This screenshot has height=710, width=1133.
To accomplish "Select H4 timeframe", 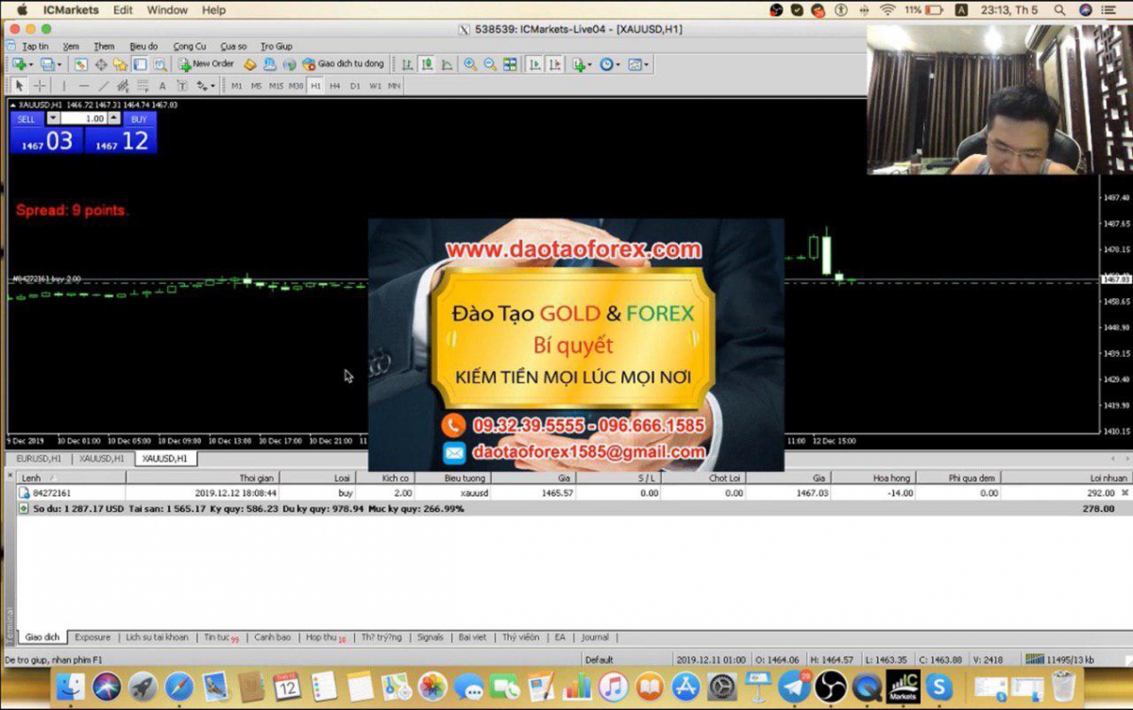I will [x=334, y=86].
